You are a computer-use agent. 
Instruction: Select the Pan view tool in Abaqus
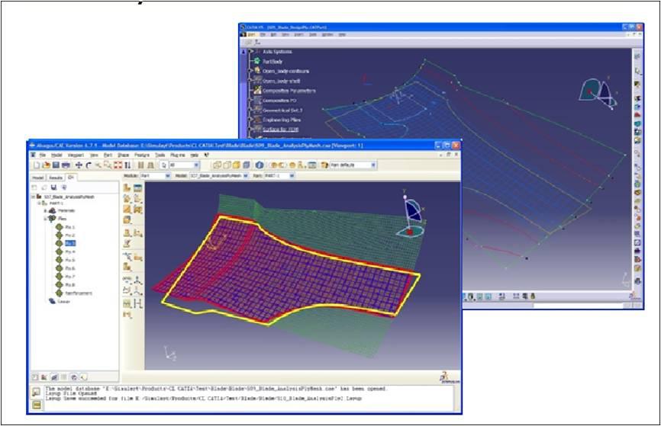pos(79,165)
